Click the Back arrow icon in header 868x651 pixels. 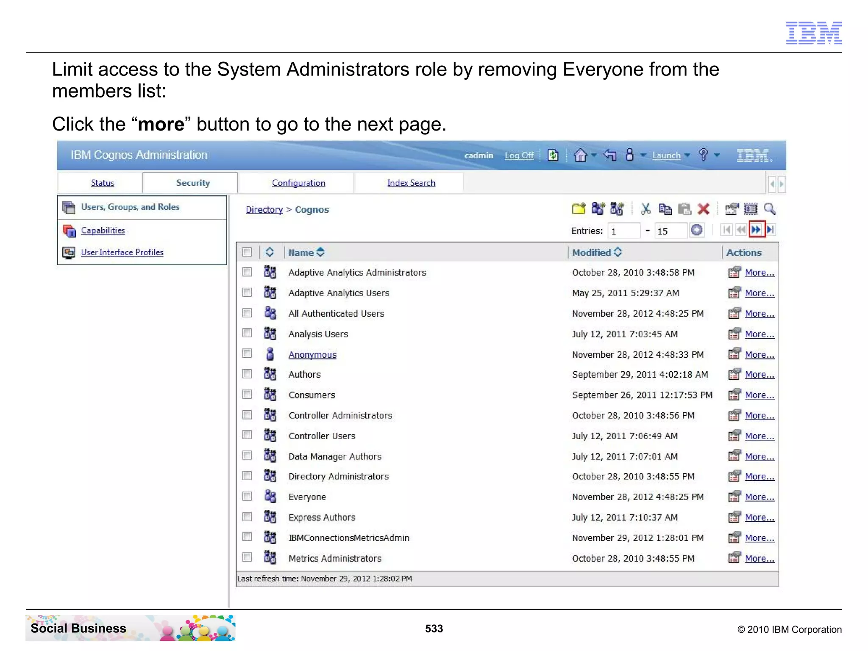coord(610,155)
